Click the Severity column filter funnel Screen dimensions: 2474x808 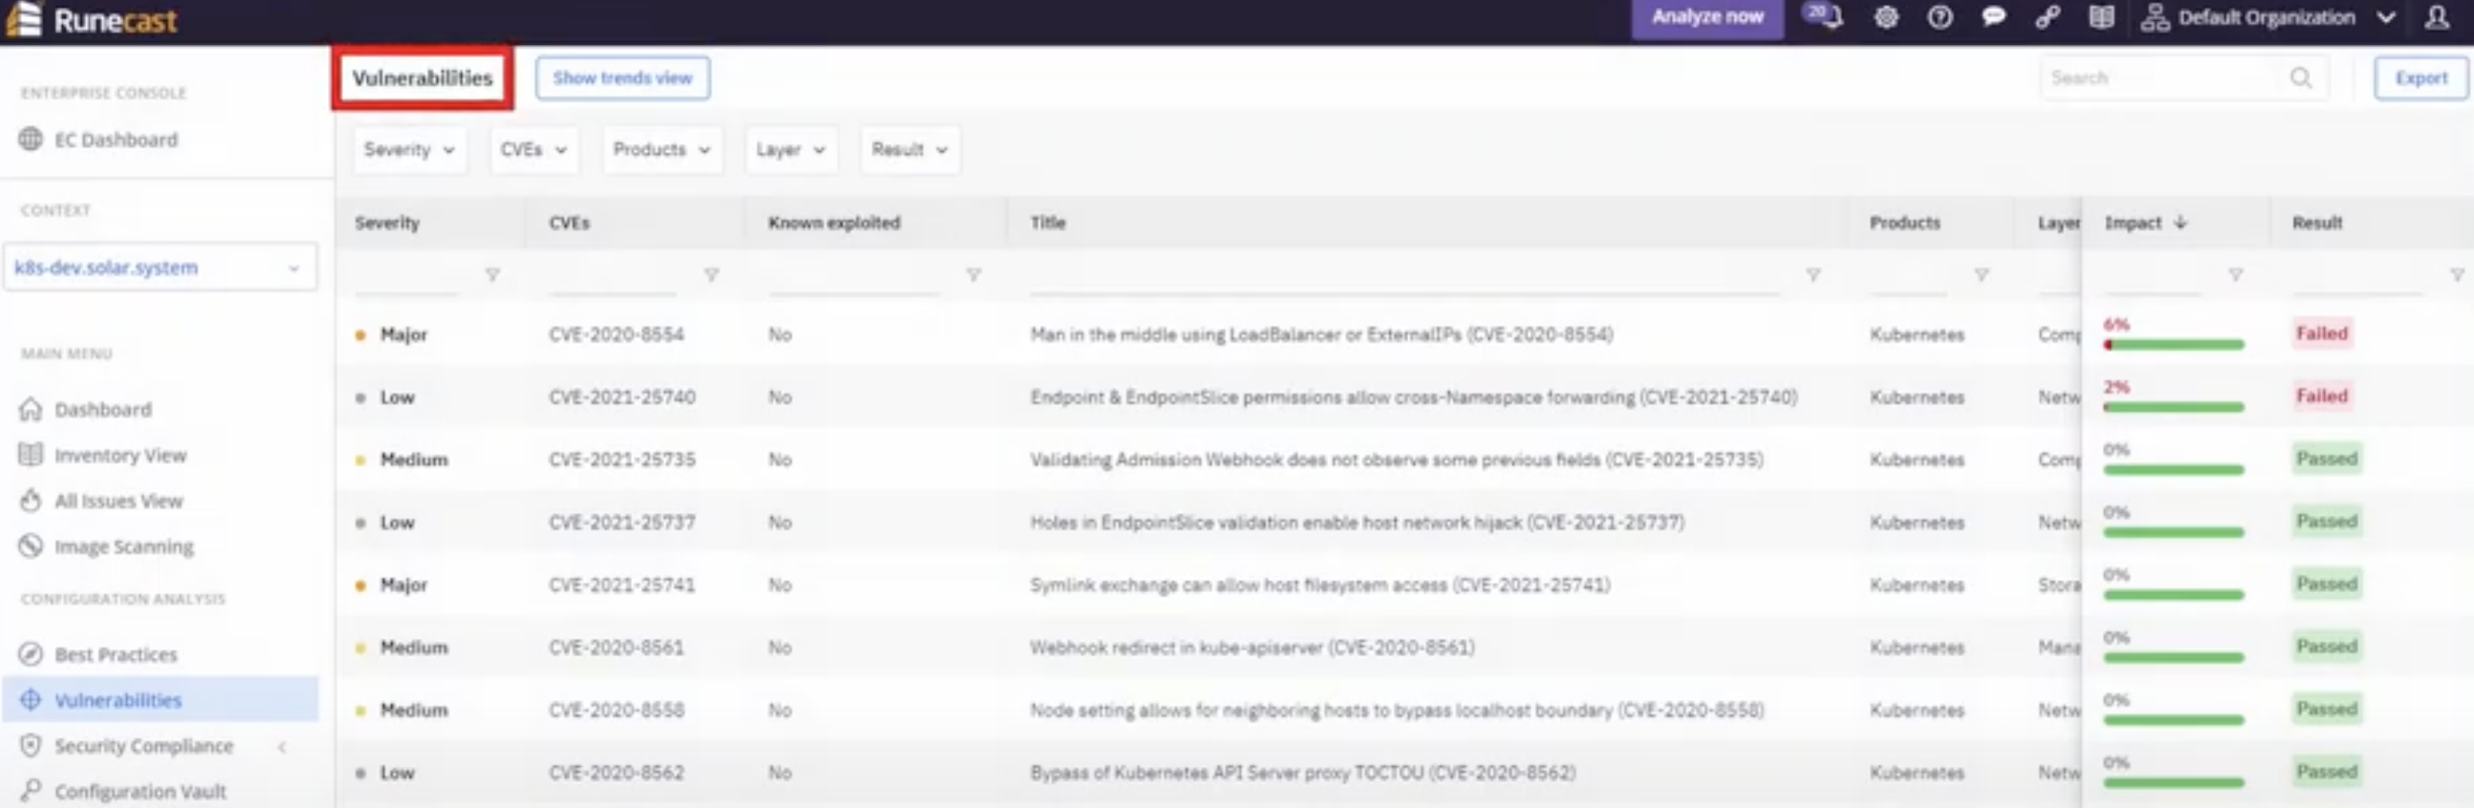click(492, 275)
